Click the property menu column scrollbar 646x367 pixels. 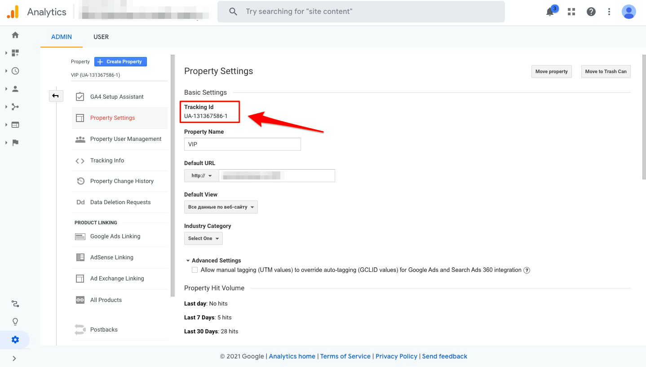coord(173,175)
